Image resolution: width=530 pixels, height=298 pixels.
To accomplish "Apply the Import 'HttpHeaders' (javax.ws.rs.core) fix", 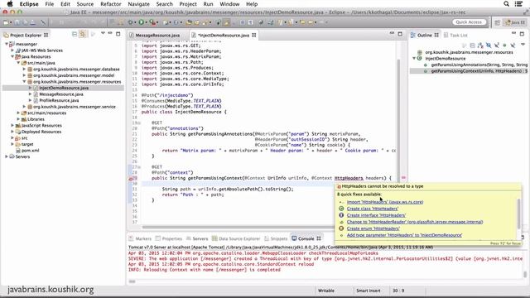I will point(384,202).
